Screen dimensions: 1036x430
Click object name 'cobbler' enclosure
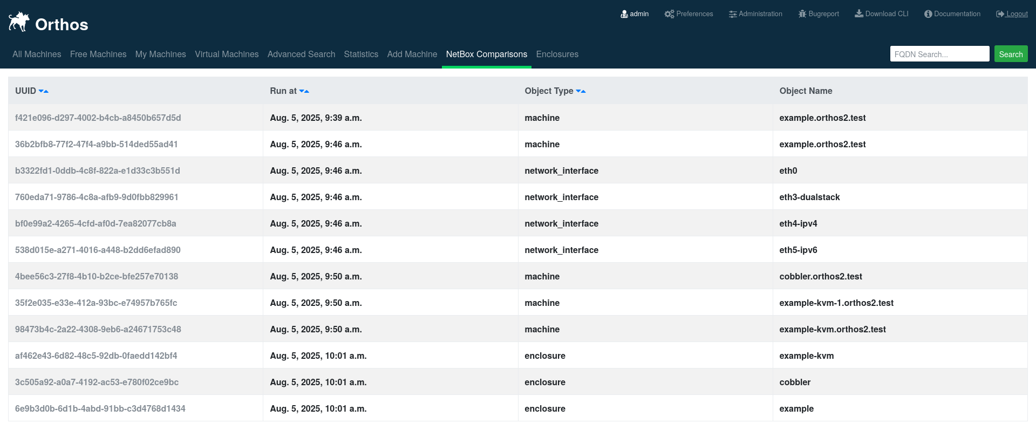click(795, 382)
